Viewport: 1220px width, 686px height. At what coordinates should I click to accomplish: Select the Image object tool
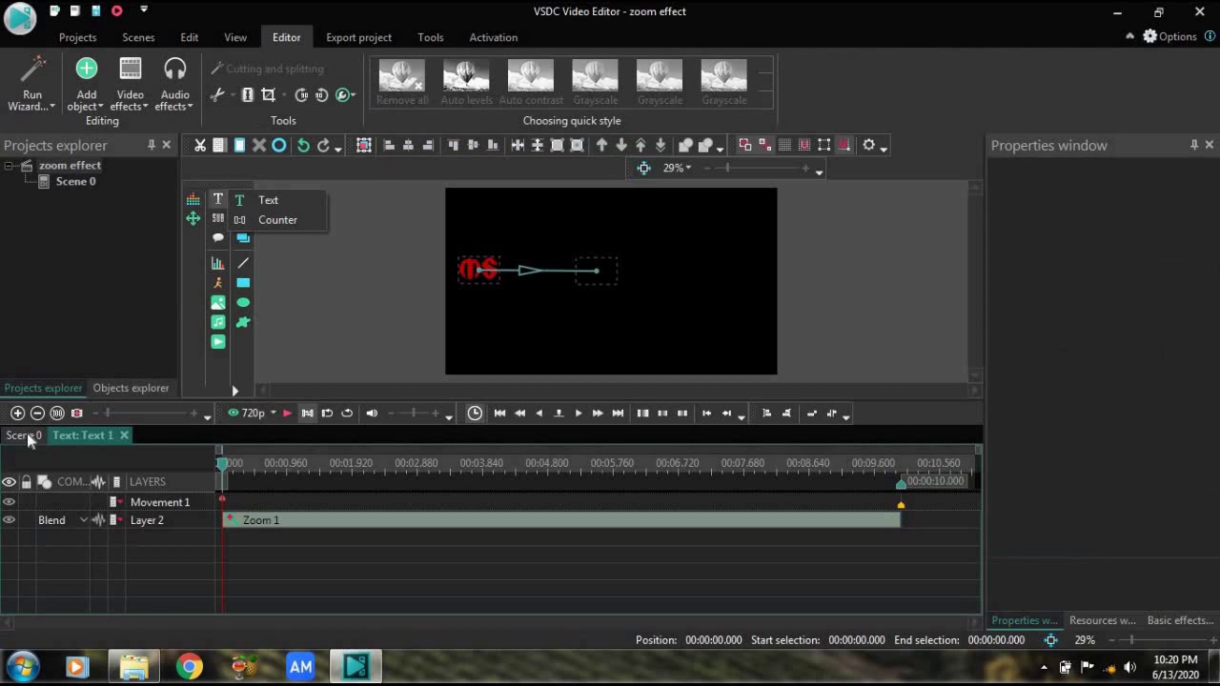[217, 302]
